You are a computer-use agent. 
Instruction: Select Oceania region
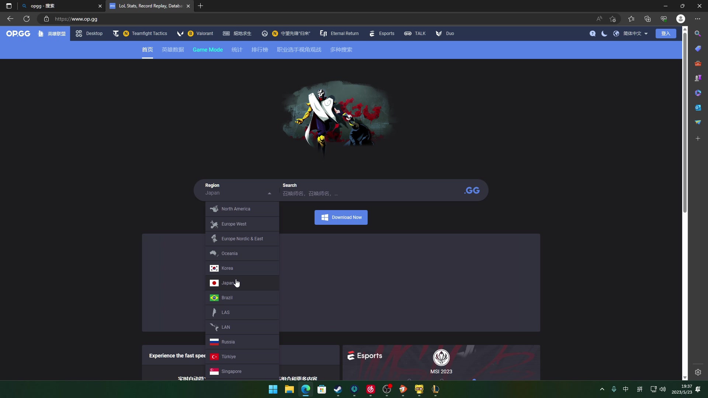point(242,254)
